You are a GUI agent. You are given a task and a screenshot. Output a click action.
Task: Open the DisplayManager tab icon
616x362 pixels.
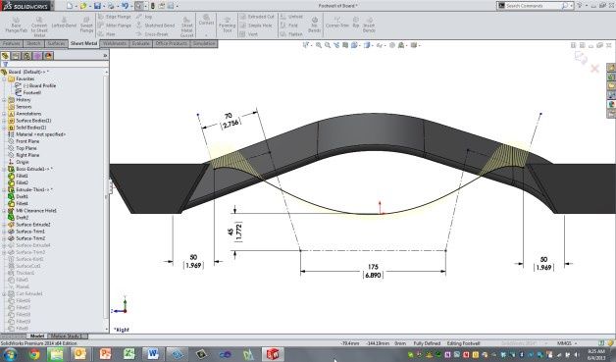tap(48, 56)
